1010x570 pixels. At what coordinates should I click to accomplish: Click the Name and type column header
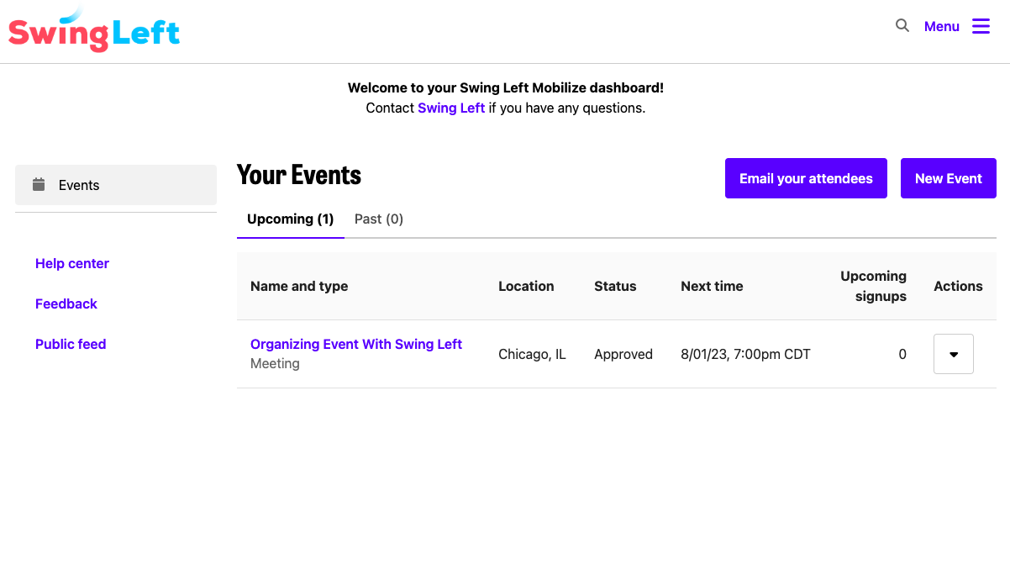(299, 286)
